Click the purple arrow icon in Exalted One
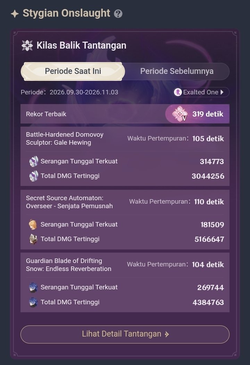 (x=178, y=92)
